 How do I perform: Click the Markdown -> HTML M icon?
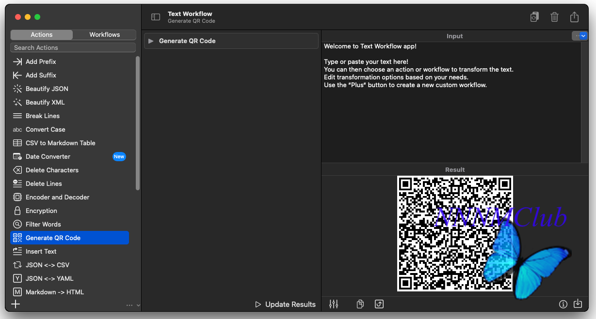click(x=17, y=292)
